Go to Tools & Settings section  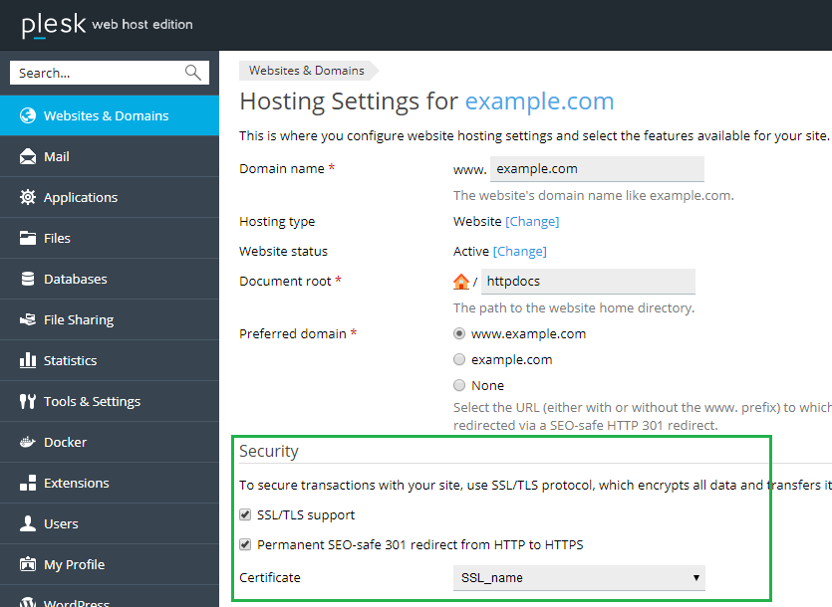pyautogui.click(x=92, y=401)
